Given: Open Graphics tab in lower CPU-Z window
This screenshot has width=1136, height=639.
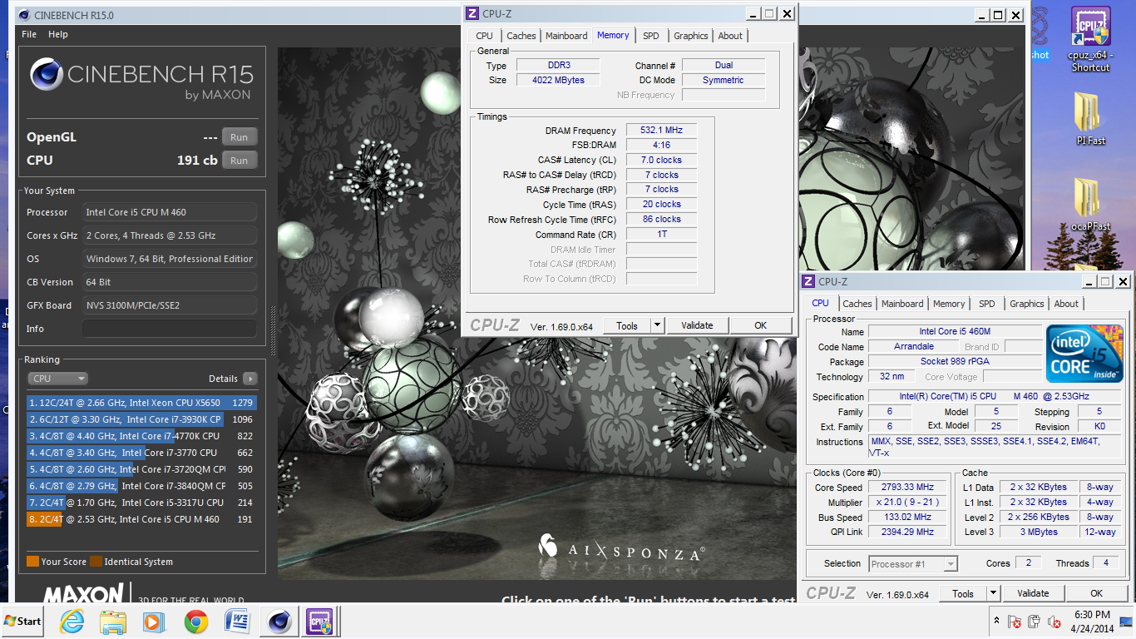Looking at the screenshot, I should pyautogui.click(x=1027, y=304).
